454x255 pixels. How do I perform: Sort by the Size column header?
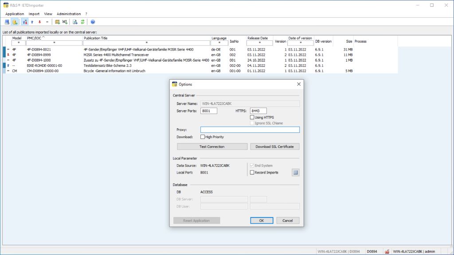tap(349, 41)
